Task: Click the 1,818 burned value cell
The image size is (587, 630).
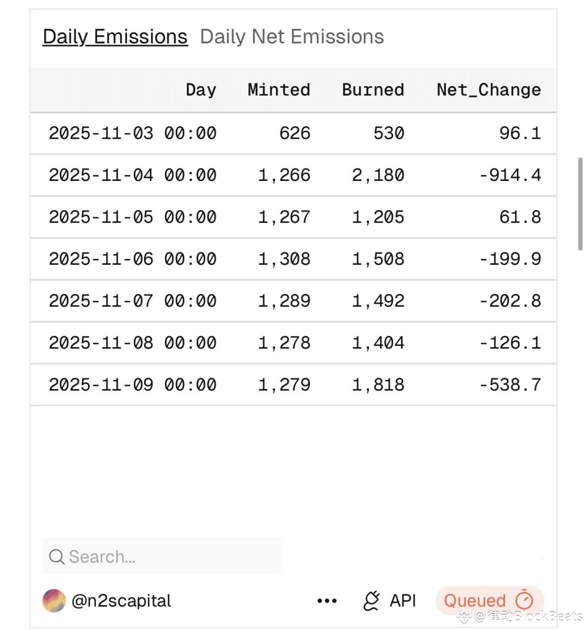Action: click(x=378, y=385)
